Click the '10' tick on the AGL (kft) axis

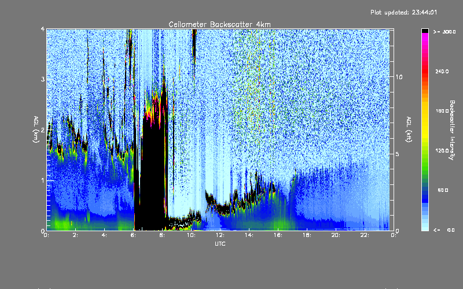pyautogui.click(x=399, y=77)
